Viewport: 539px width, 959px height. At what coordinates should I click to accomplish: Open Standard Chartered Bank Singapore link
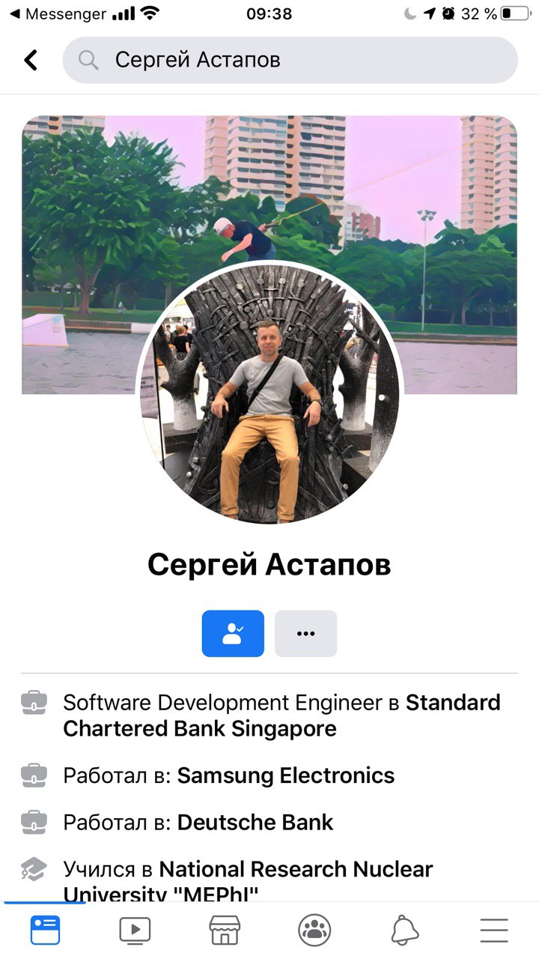pyautogui.click(x=281, y=716)
